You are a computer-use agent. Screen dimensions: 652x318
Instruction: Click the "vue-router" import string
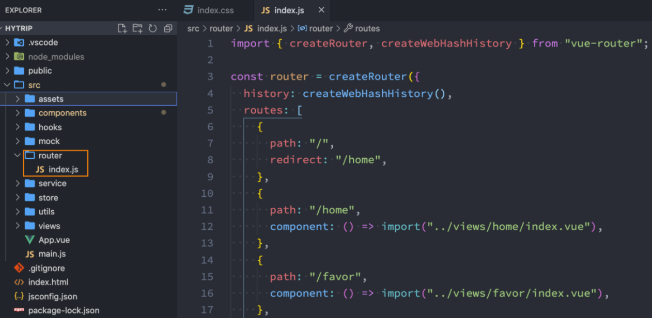[603, 43]
